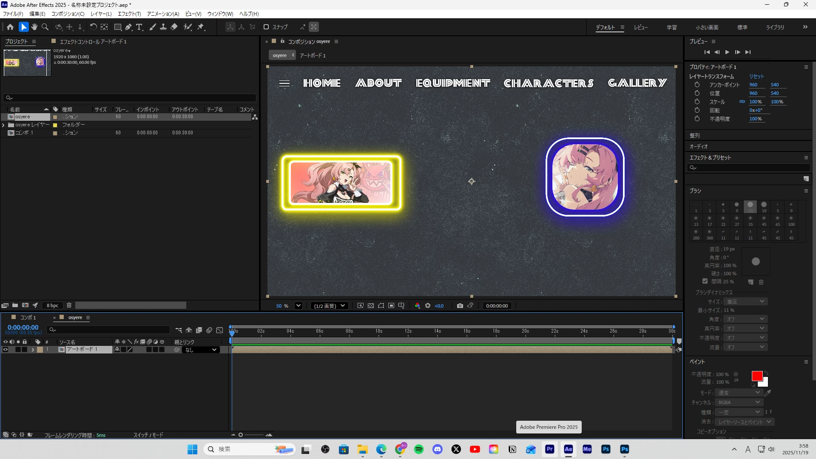Screen dimensions: 816x459
Task: Open エフェクト(T) menu
Action: (x=129, y=14)
